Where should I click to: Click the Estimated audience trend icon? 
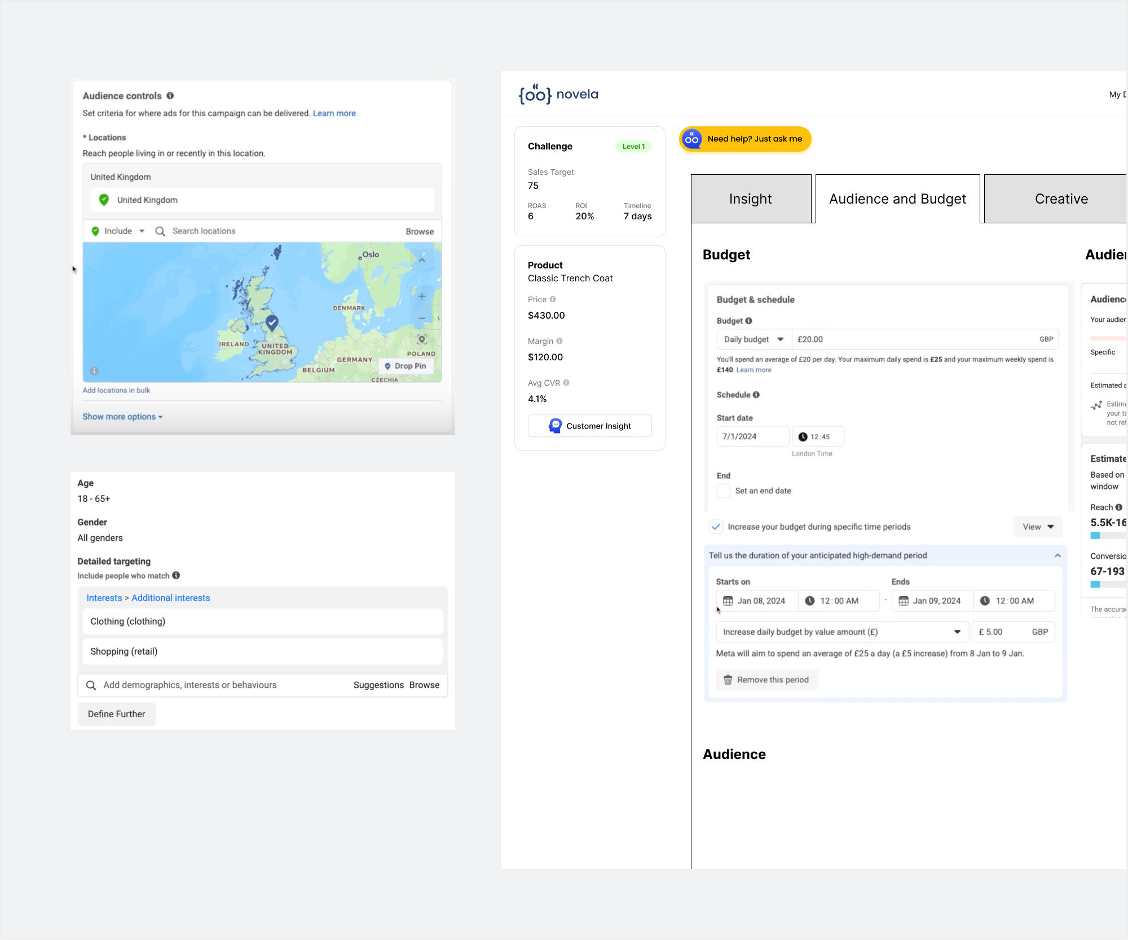[x=1096, y=405]
